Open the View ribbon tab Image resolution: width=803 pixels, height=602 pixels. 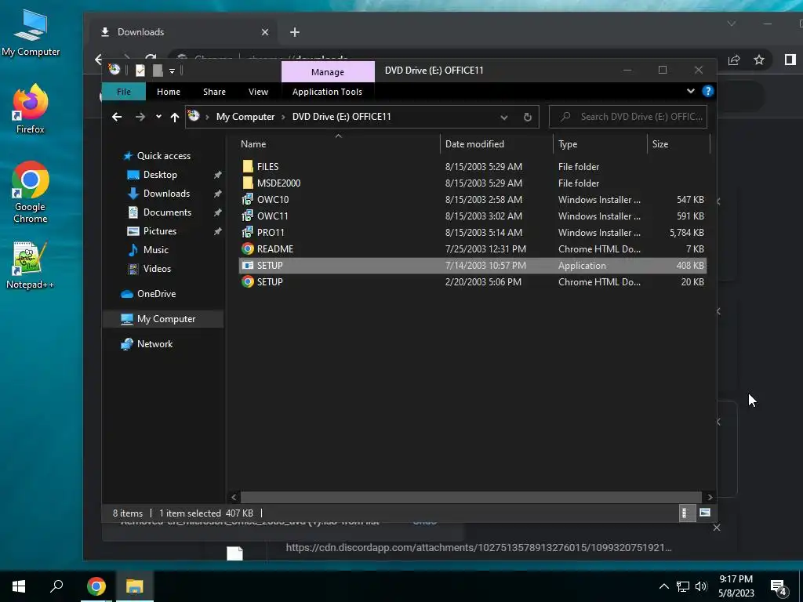[258, 92]
